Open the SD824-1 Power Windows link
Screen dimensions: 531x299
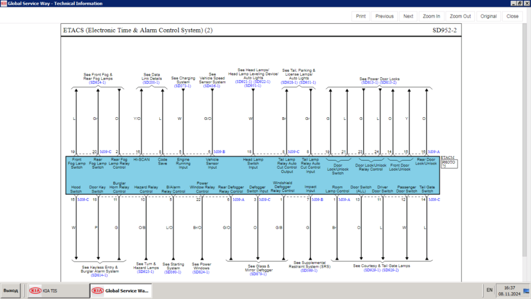(x=201, y=272)
